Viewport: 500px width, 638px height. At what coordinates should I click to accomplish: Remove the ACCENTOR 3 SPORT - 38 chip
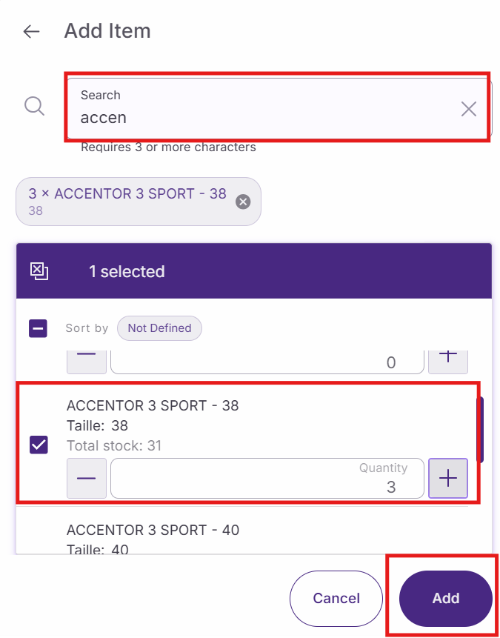243,202
